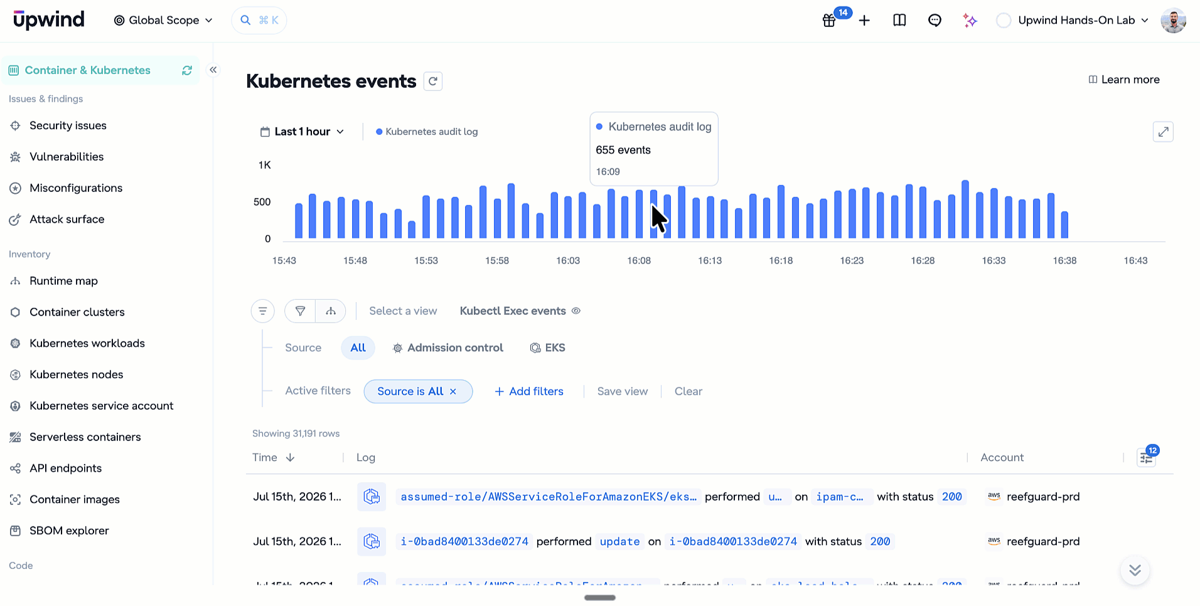This screenshot has height=606, width=1200.
Task: Select the Admission control source
Action: [x=448, y=348]
